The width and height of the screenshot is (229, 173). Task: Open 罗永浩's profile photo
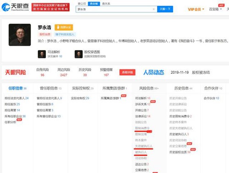[20, 35]
